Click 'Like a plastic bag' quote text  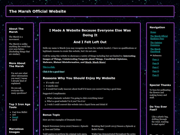point(160,120)
